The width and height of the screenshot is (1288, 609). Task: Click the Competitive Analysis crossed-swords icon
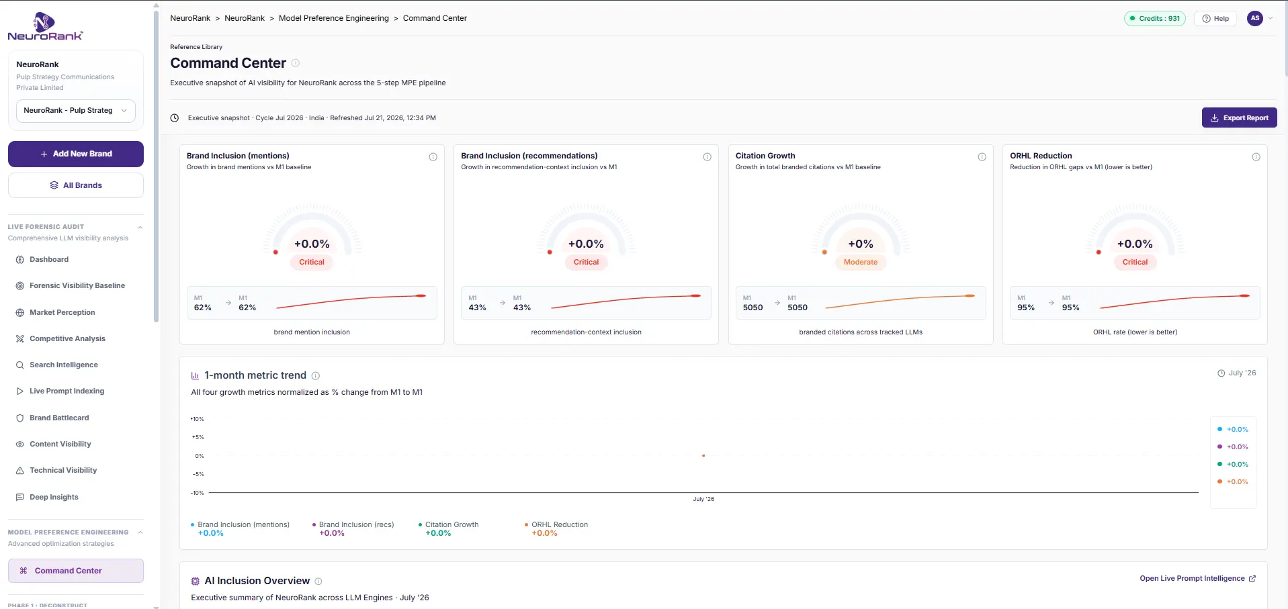[20, 339]
